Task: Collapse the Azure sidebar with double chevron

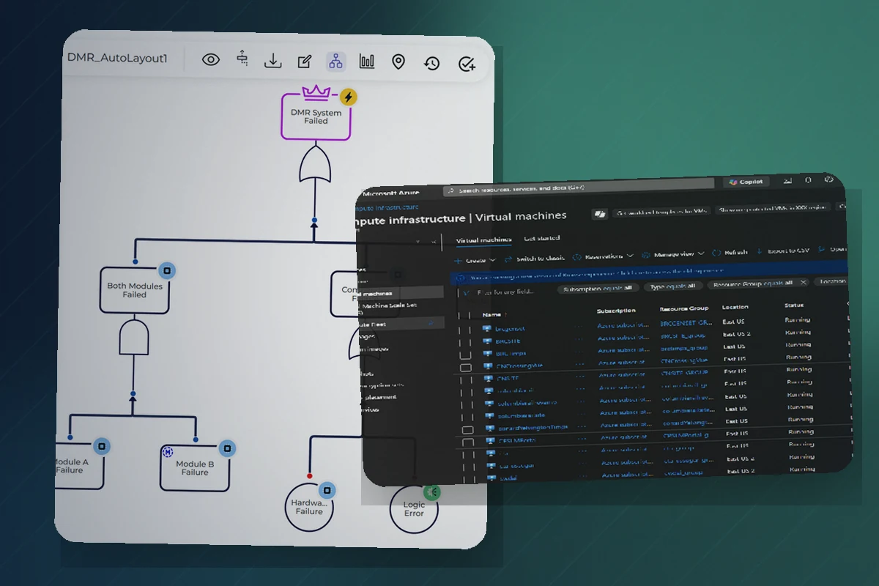Action: [434, 242]
